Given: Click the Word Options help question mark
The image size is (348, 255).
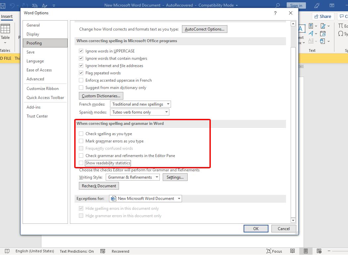Looking at the screenshot, I should 275,13.
